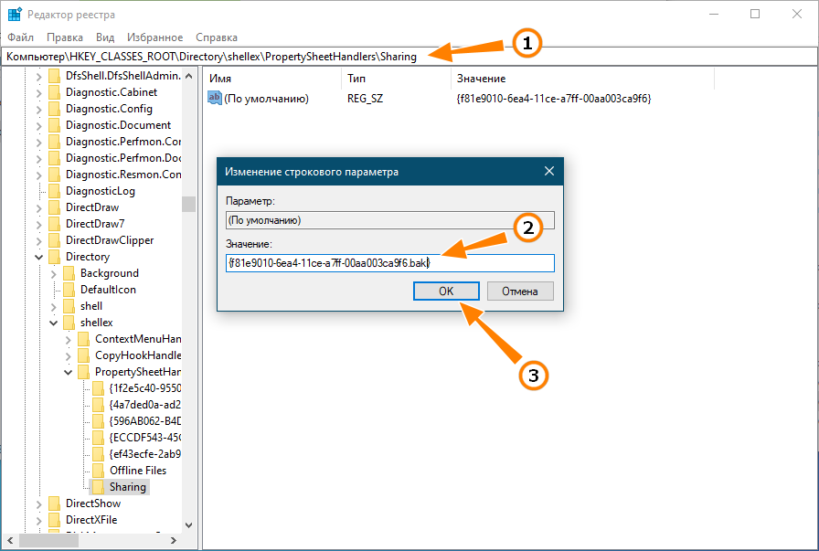Image resolution: width=819 pixels, height=551 pixels.
Task: Expand the DfsShell.DfsShellAdmin node
Action: point(38,77)
